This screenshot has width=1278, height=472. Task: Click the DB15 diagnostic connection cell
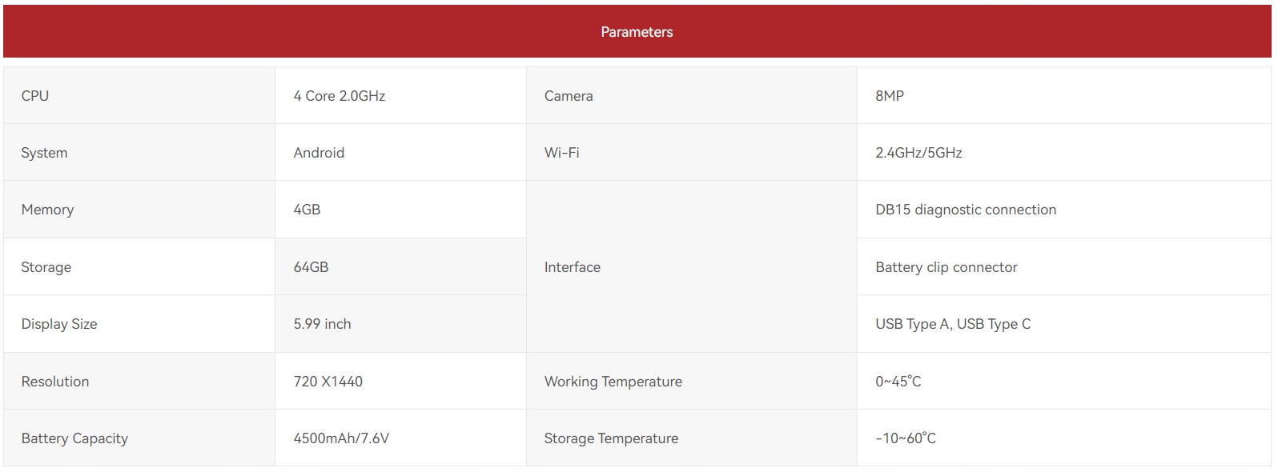[966, 210]
